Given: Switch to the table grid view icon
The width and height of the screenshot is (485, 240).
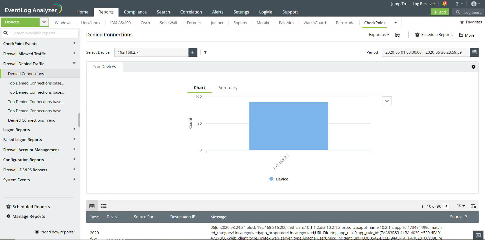Looking at the screenshot, I should point(92,206).
